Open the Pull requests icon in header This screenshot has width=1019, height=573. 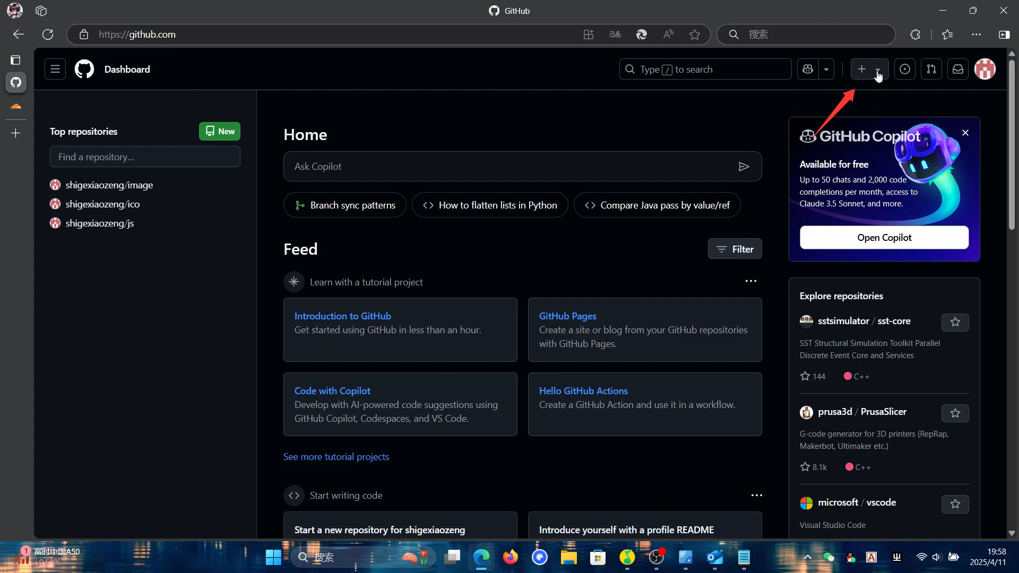click(931, 69)
